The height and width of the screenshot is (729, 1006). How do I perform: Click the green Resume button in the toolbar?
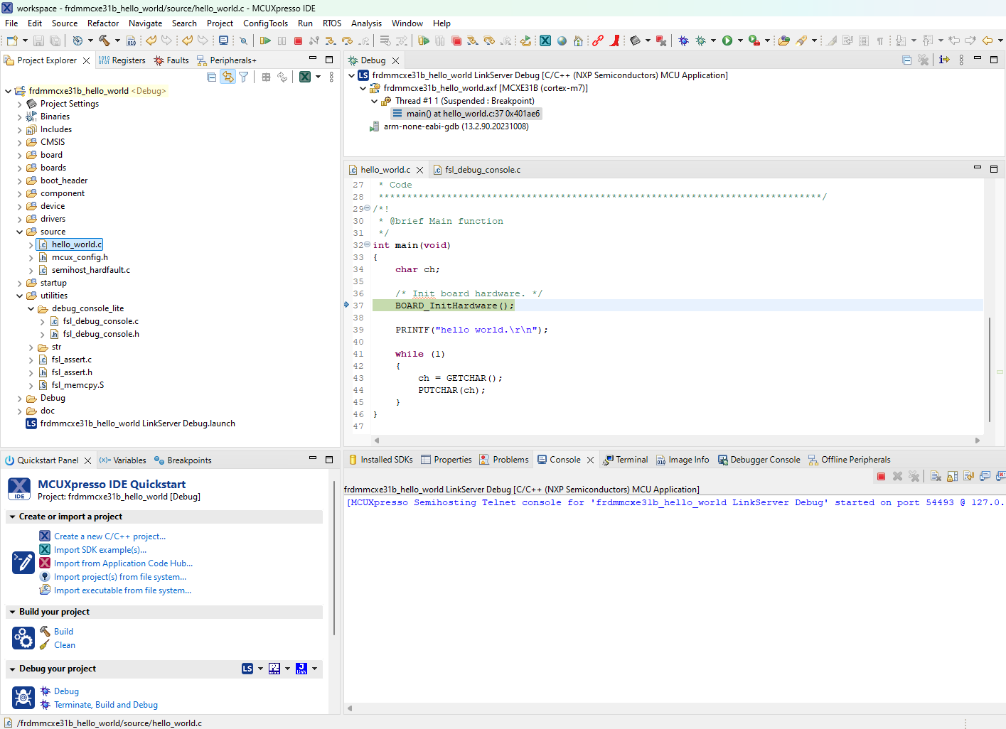265,41
